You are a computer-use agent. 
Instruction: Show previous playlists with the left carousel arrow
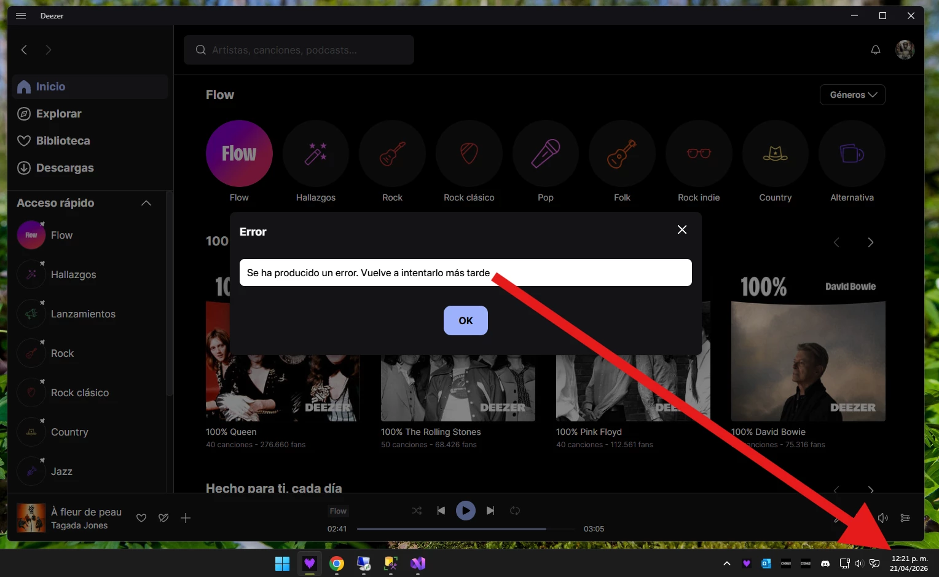tap(836, 242)
